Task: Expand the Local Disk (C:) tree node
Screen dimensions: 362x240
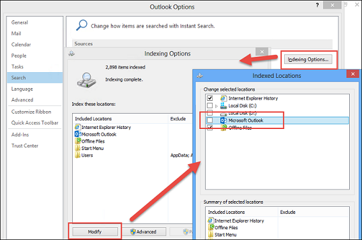Action: [216, 106]
